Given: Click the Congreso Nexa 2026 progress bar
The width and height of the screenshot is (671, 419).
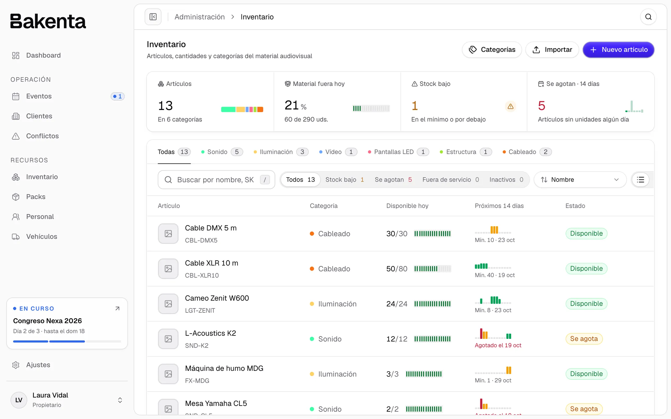Looking at the screenshot, I should pyautogui.click(x=67, y=341).
